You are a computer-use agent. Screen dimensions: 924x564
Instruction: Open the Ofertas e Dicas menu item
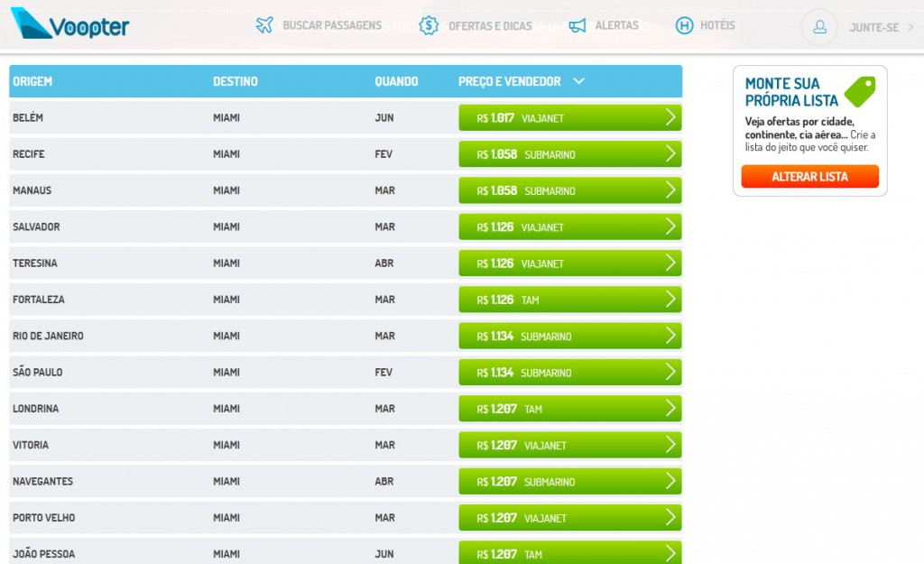coord(490,26)
